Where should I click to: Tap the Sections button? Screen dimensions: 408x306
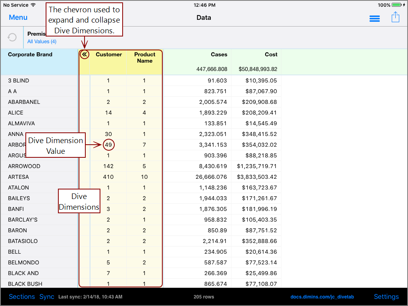(22, 296)
